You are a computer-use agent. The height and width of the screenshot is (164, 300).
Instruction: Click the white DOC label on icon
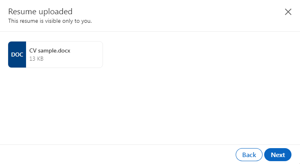(x=17, y=55)
